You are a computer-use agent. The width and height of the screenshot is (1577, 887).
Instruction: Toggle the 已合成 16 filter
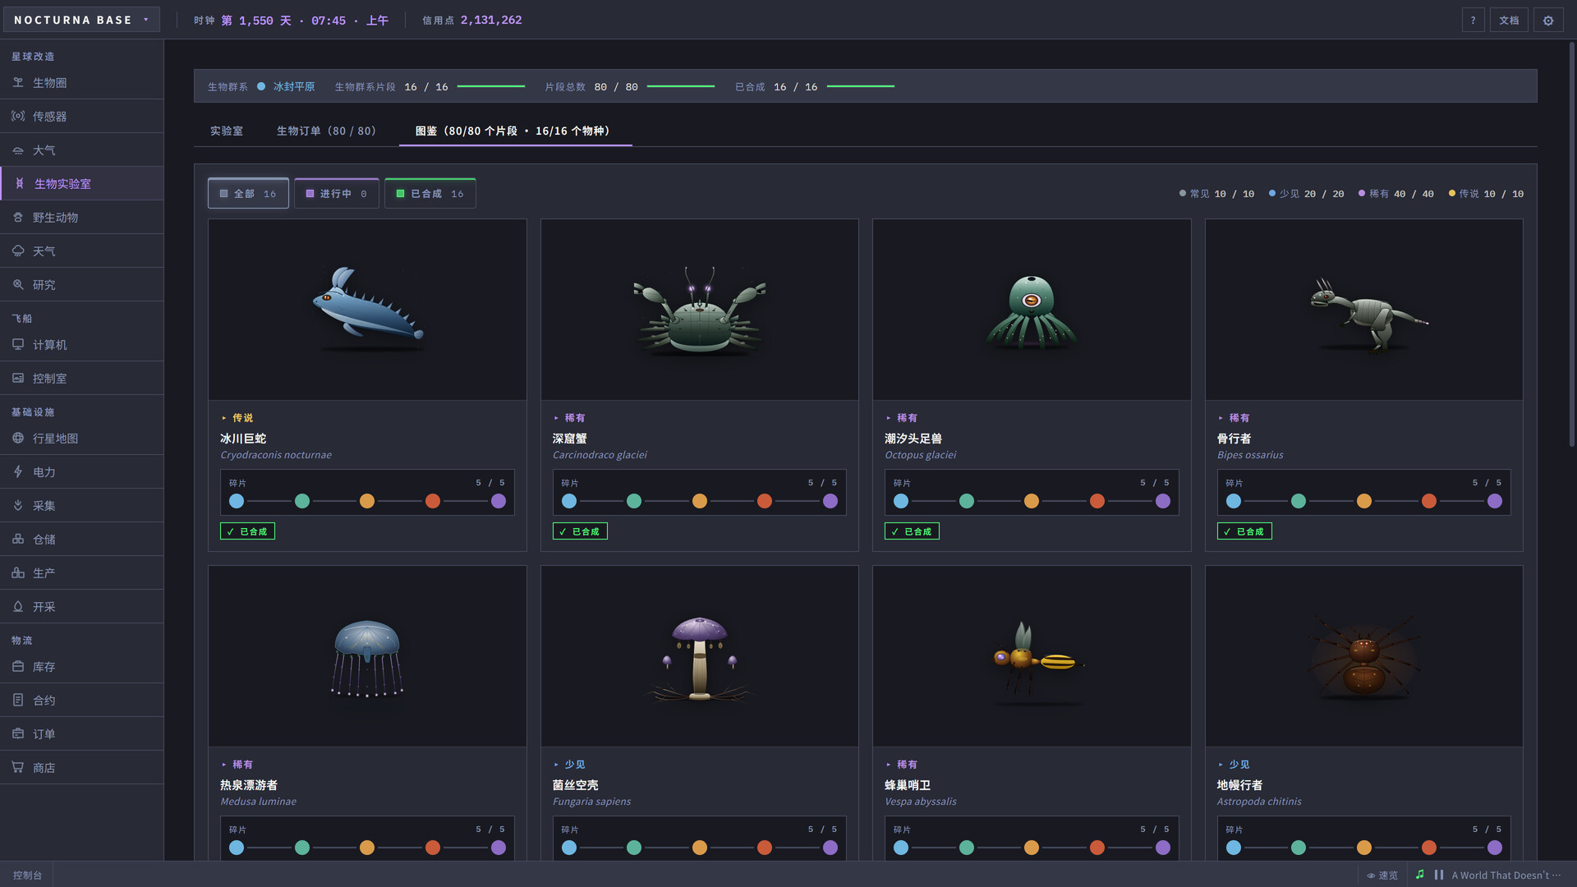(430, 194)
